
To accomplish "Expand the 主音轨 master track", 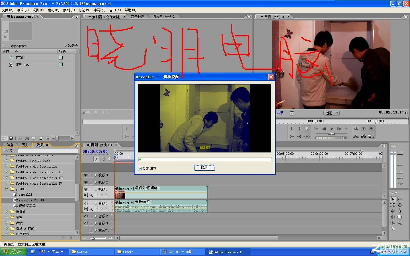I will click(96, 230).
